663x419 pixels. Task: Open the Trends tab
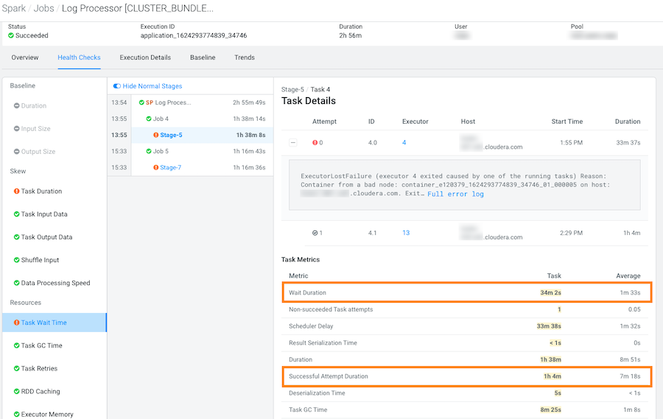(x=245, y=57)
